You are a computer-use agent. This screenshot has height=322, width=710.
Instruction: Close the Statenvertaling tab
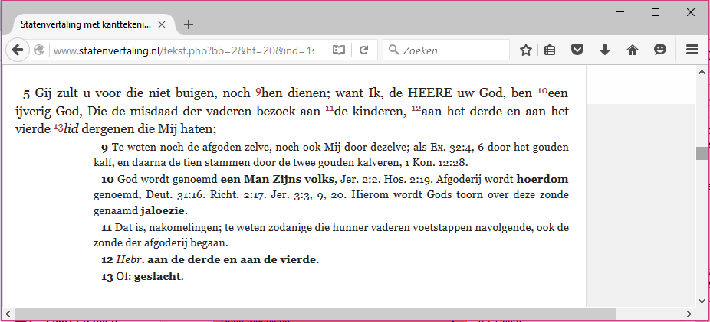(161, 24)
